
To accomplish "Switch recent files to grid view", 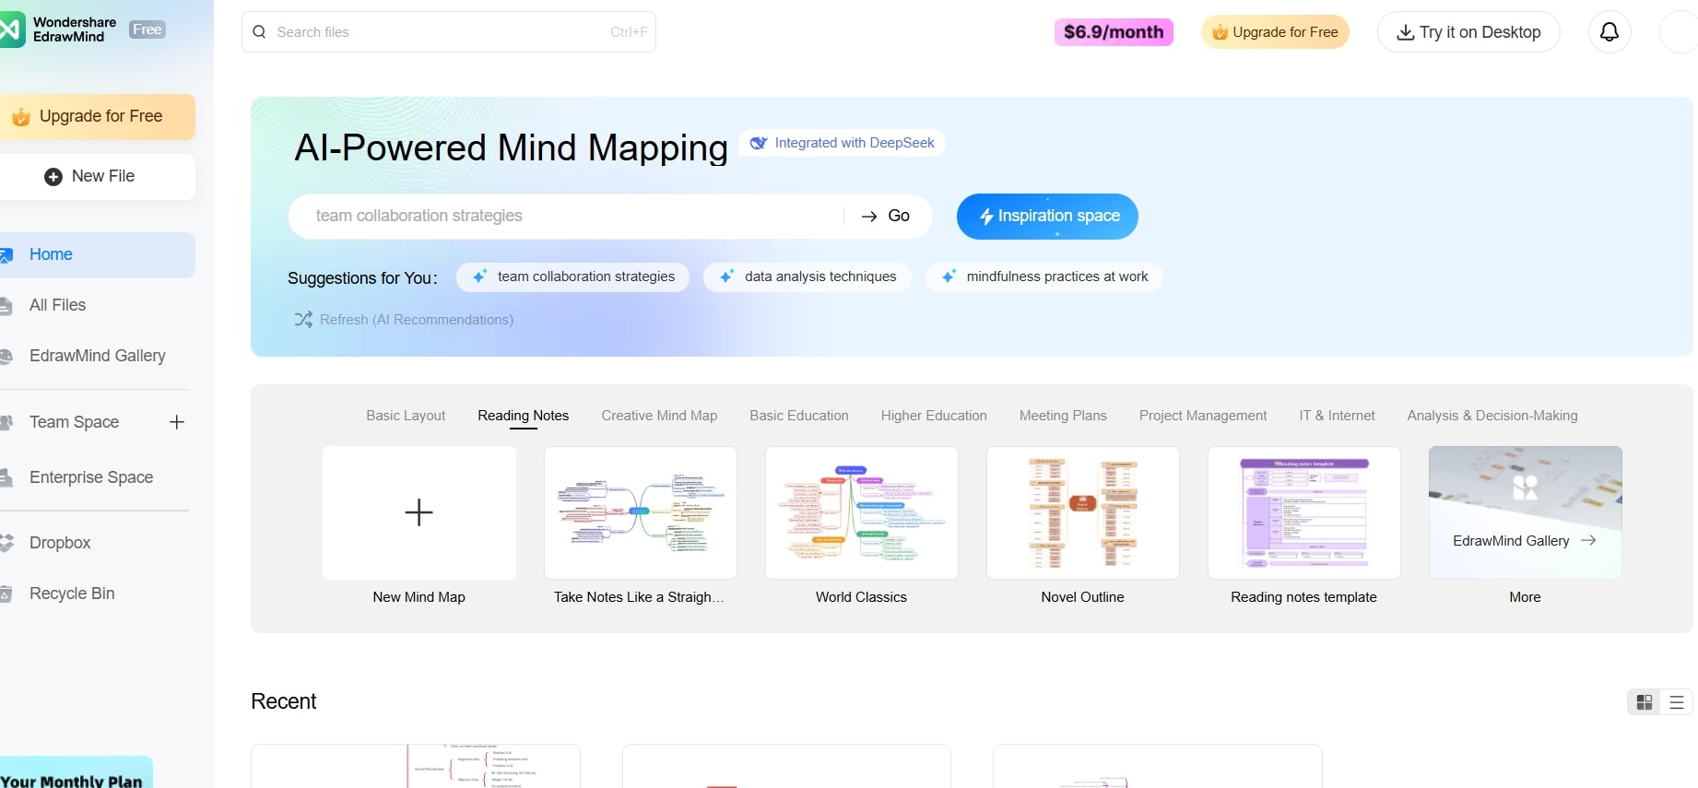I will tap(1645, 702).
